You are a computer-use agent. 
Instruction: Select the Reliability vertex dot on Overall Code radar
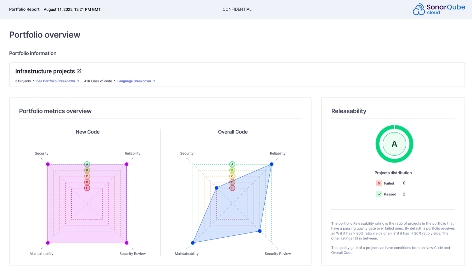(x=271, y=164)
